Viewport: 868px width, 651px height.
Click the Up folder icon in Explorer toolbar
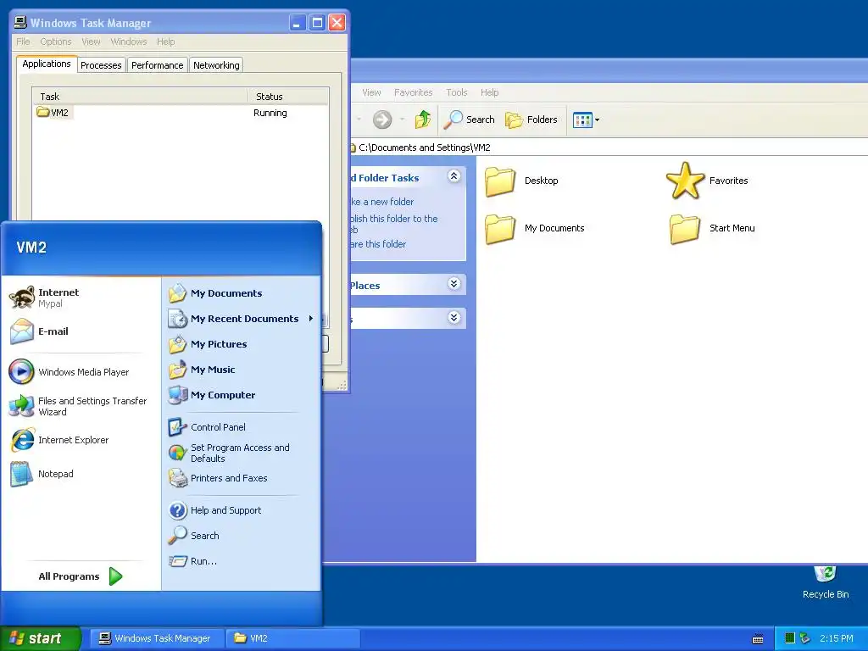[423, 120]
